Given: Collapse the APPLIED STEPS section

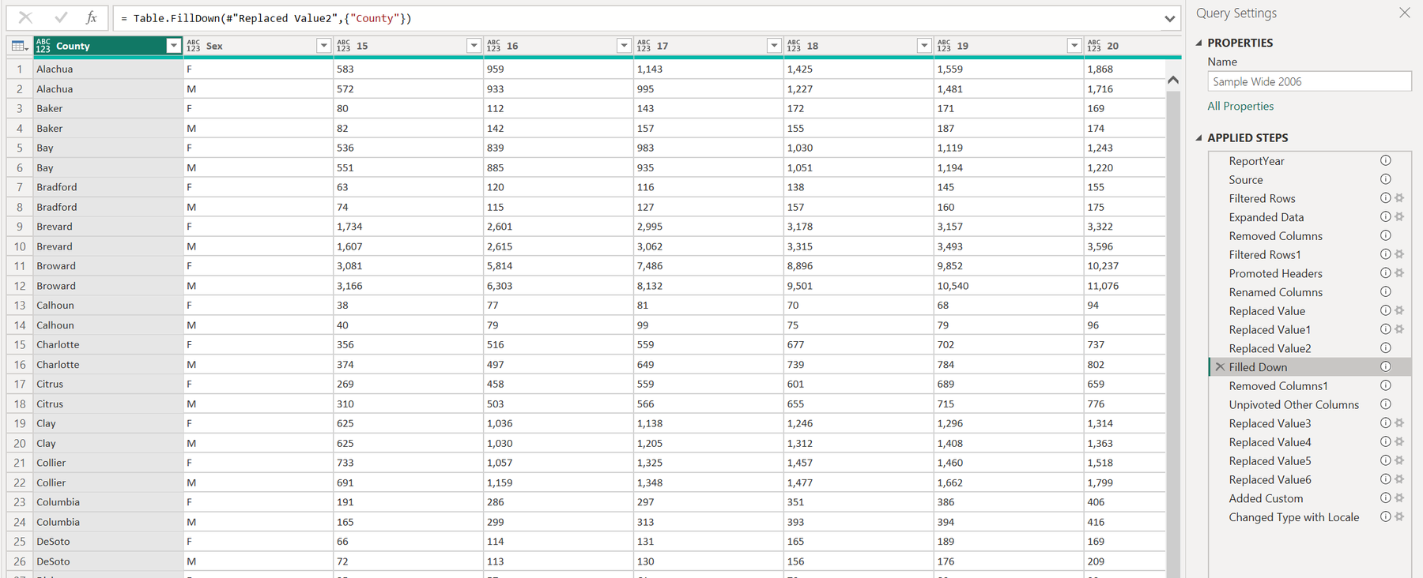Looking at the screenshot, I should tap(1199, 137).
